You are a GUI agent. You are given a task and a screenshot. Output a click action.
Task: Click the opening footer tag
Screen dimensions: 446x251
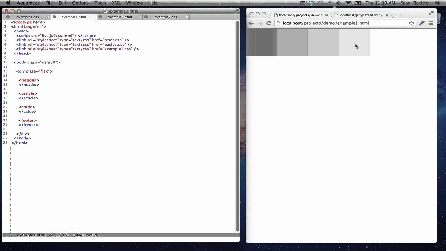(x=28, y=120)
